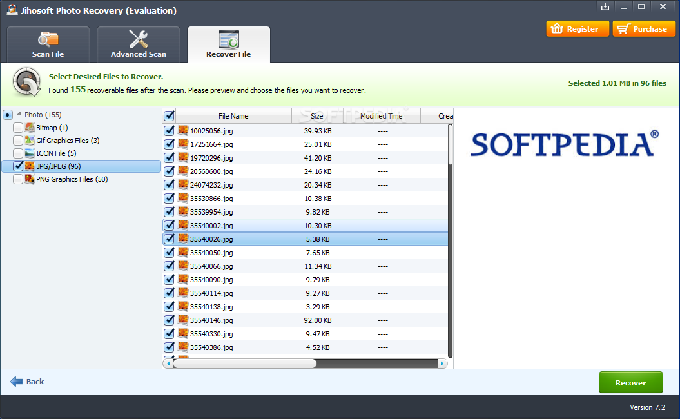Click the image icon beside 24074232.jpg
This screenshot has width=680, height=419.
[x=183, y=184]
